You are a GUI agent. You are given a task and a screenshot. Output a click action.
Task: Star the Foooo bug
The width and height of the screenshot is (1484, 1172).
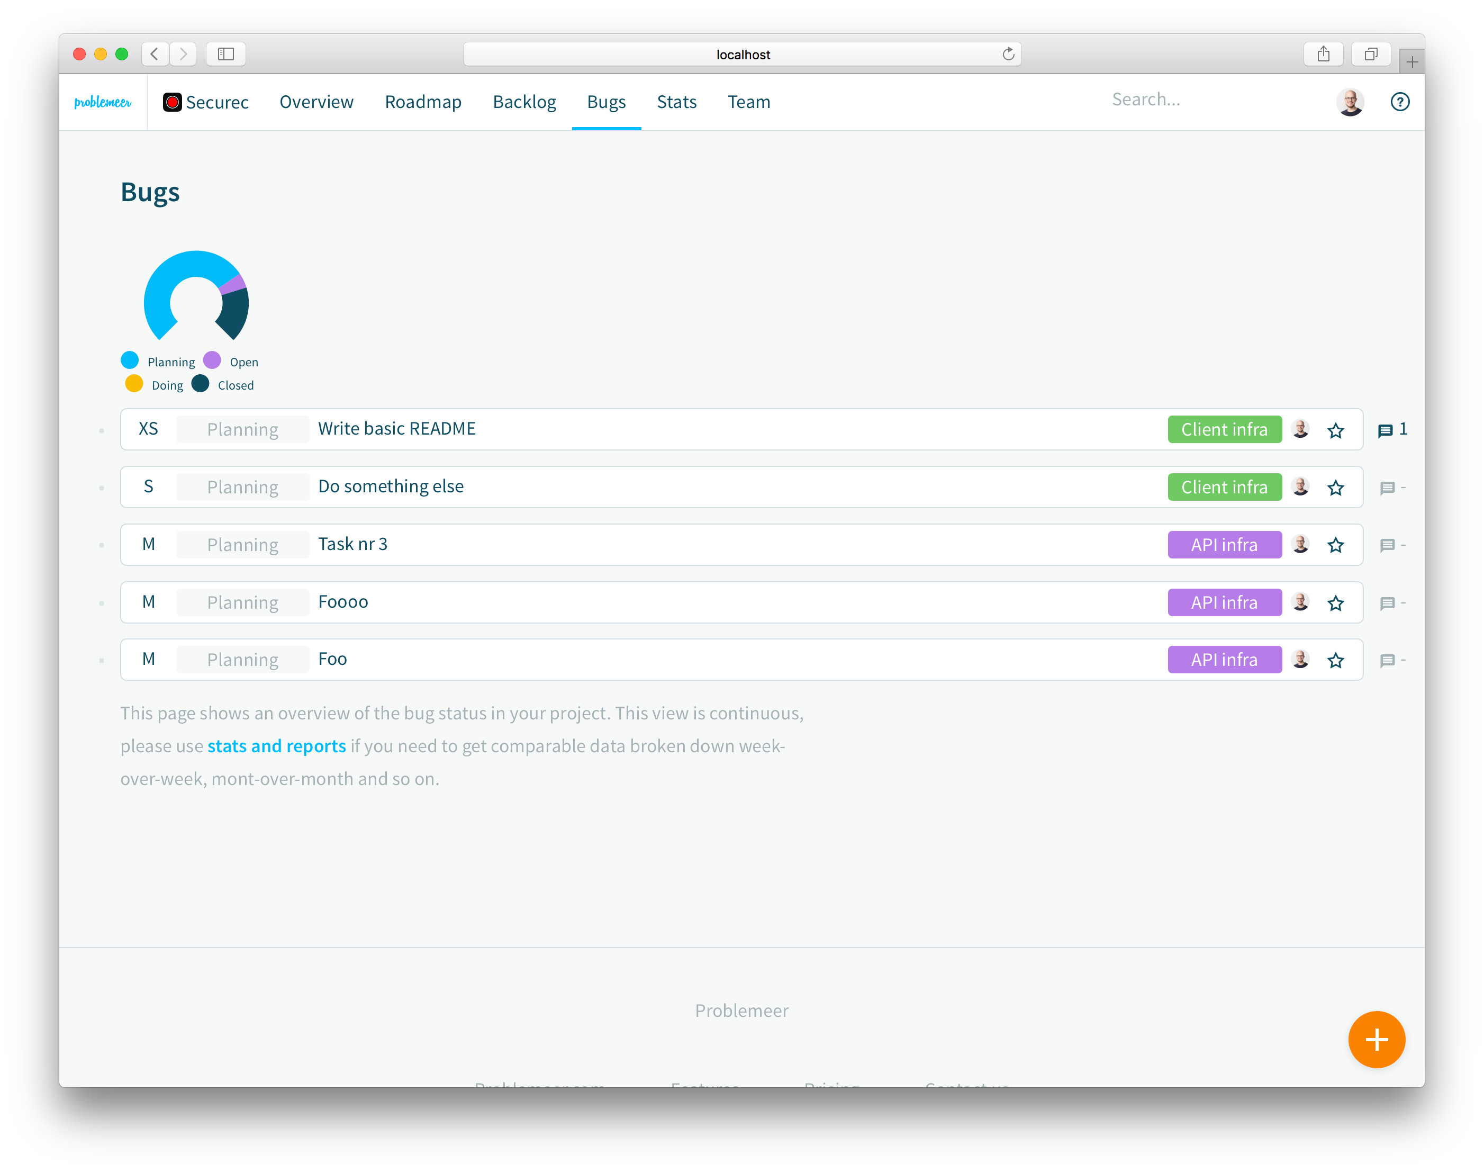tap(1335, 603)
